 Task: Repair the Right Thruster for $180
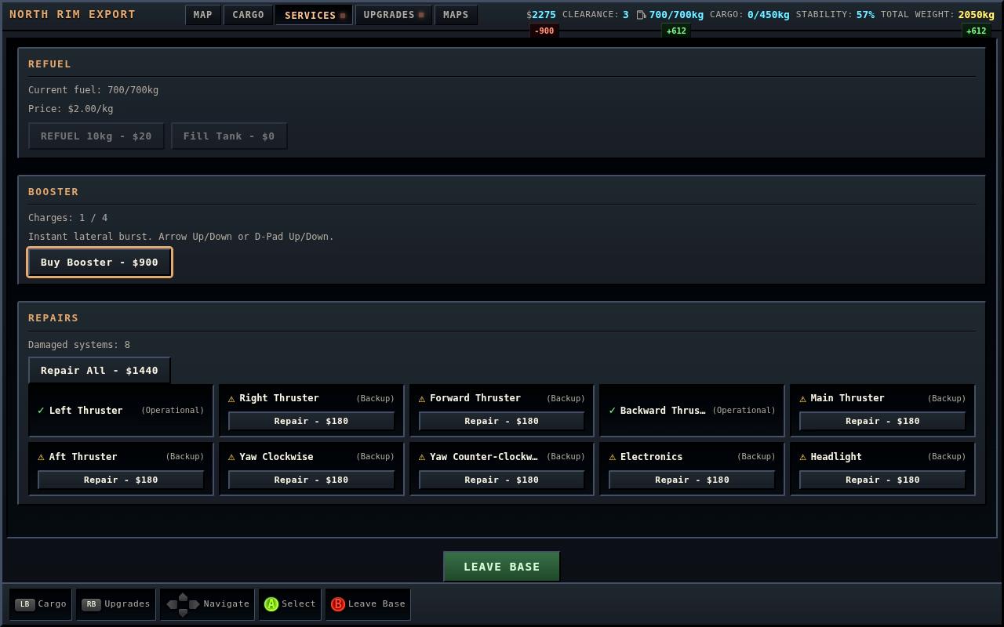311,422
